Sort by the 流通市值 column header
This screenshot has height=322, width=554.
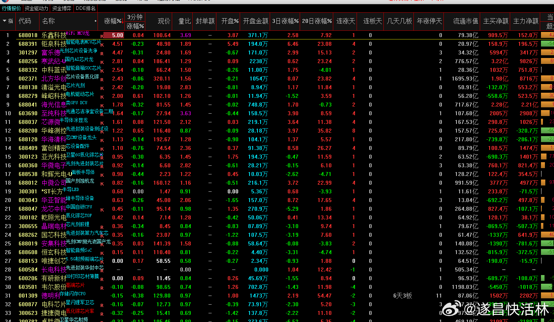[466, 21]
